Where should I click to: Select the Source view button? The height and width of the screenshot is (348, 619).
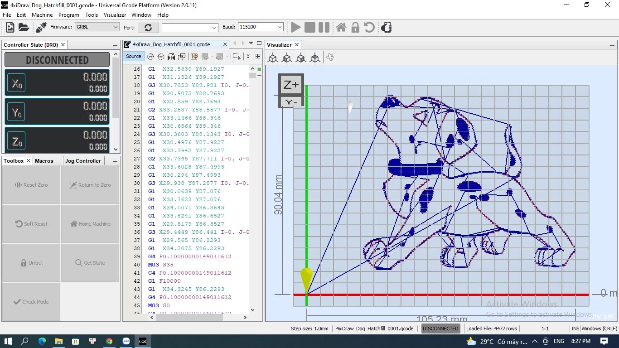tap(133, 56)
